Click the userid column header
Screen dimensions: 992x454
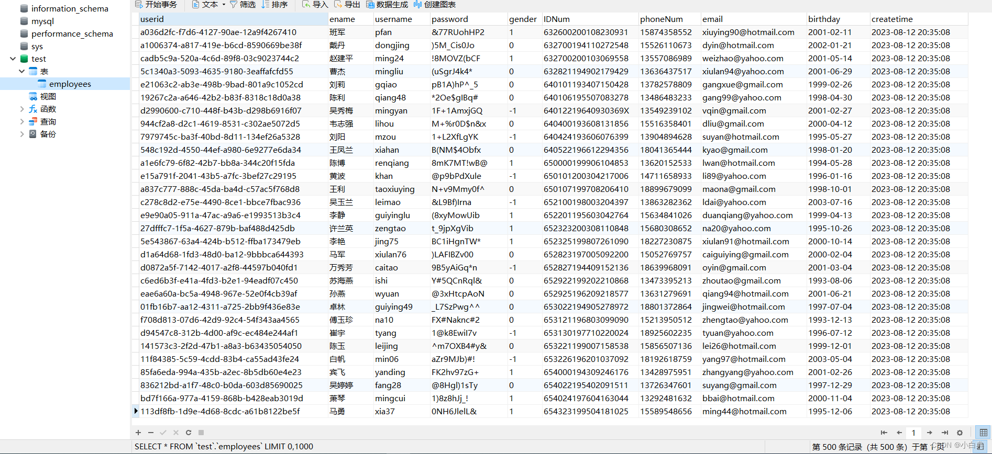coord(233,19)
